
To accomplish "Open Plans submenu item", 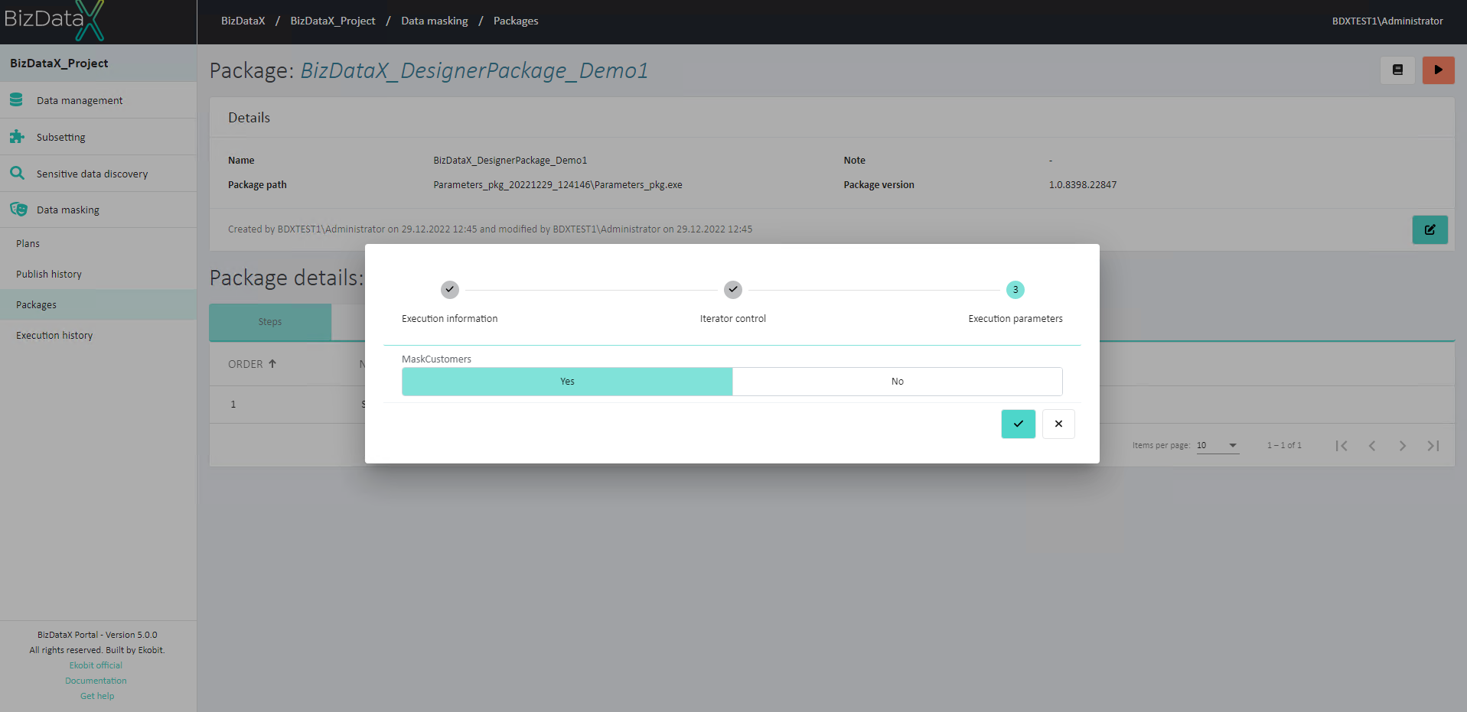I will (x=98, y=243).
